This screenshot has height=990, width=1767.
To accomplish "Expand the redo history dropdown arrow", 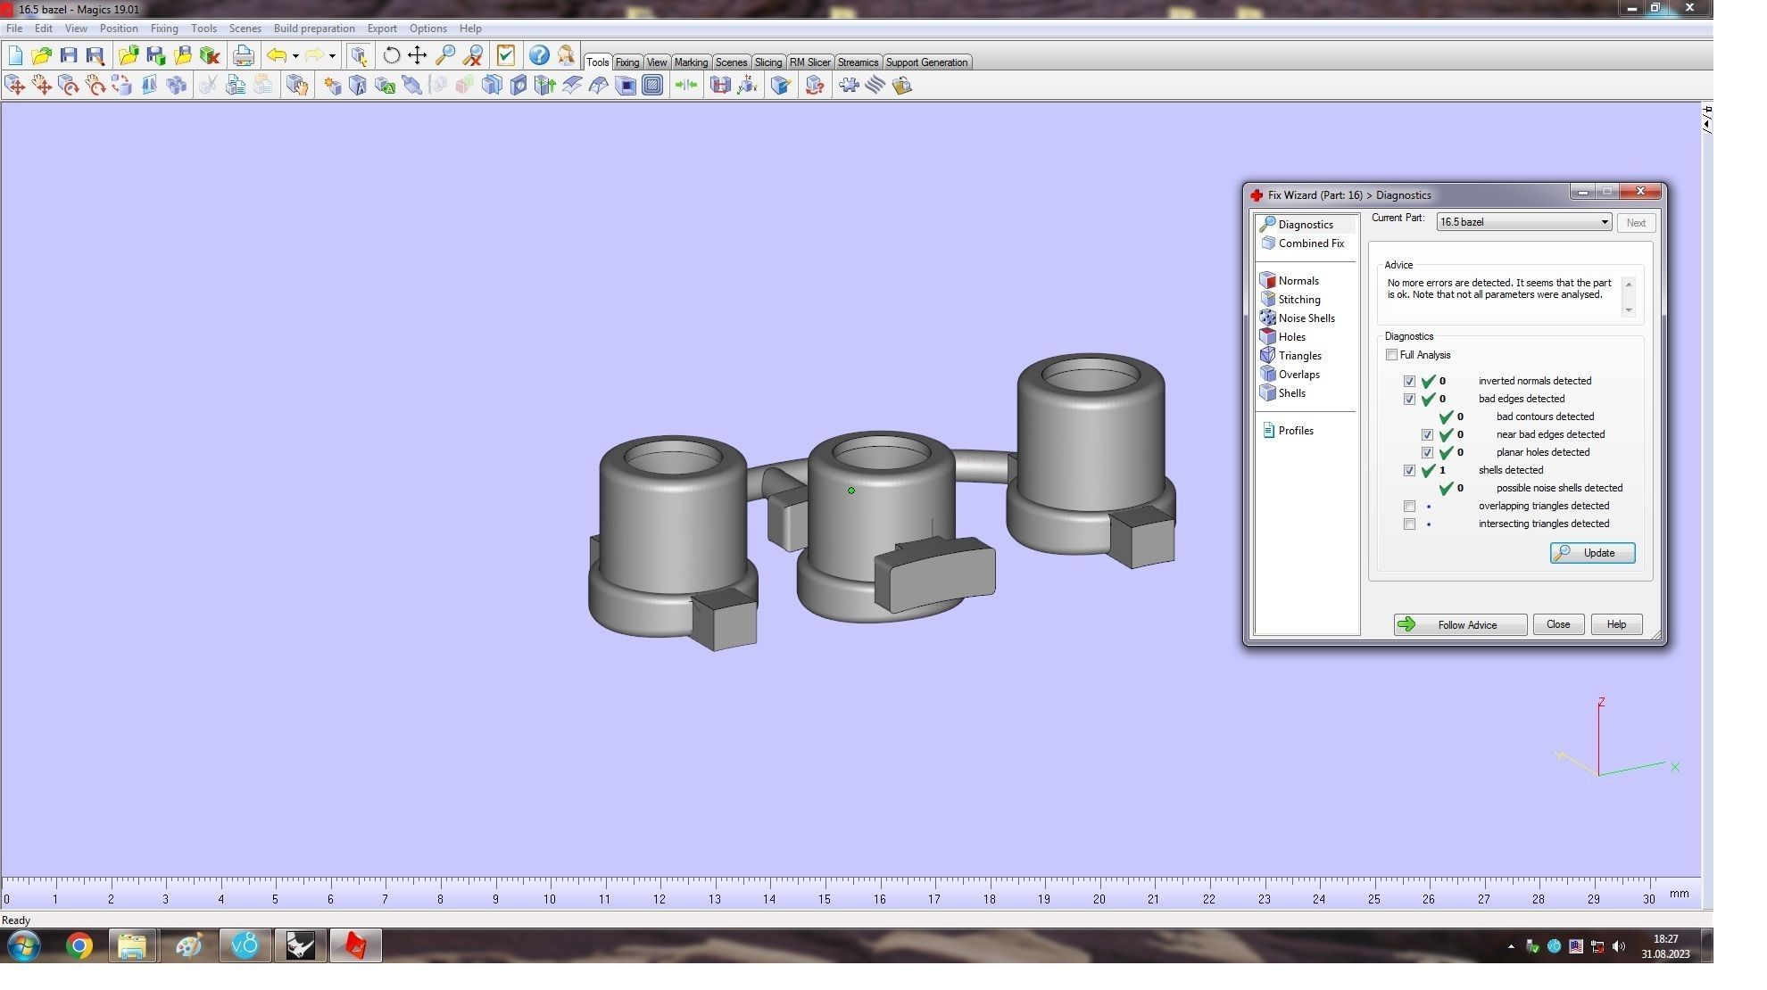I will click(332, 55).
